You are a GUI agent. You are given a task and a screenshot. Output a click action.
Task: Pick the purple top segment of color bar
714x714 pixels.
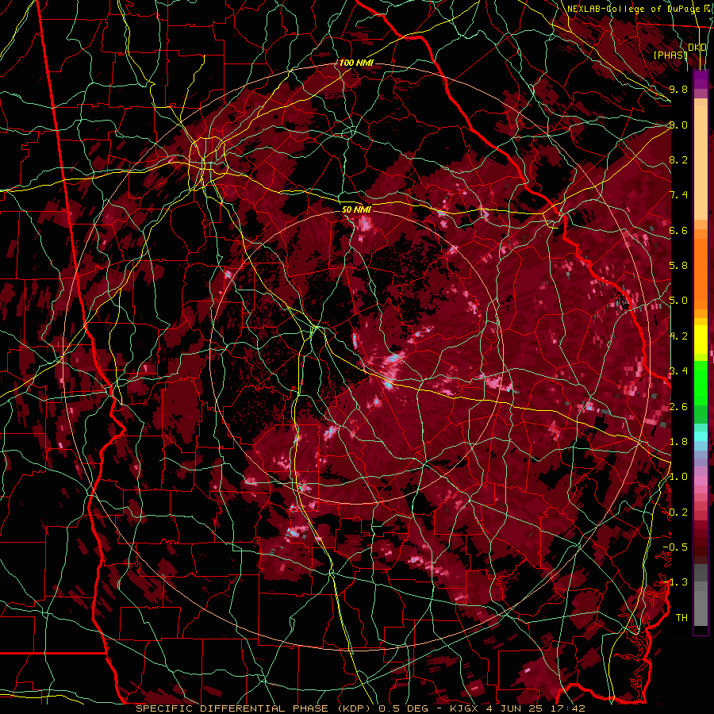(x=701, y=79)
